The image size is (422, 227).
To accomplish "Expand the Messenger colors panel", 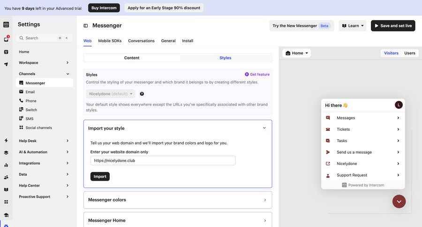I will (x=178, y=200).
